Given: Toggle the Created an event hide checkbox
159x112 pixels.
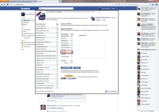Looking at the screenshot, I should coord(57,40).
